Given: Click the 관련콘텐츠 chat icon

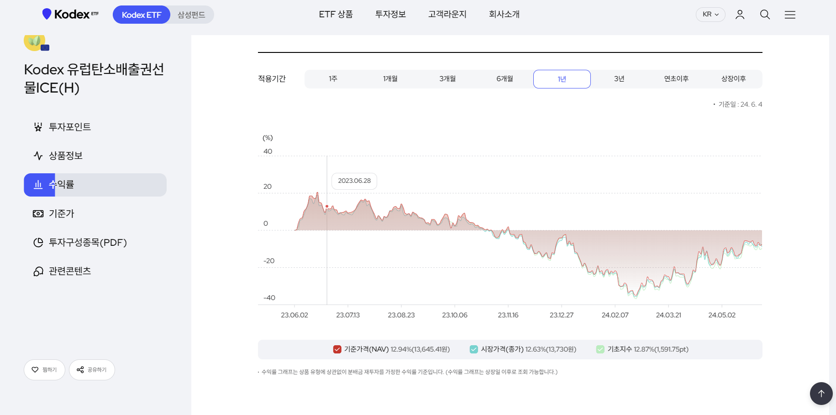Looking at the screenshot, I should [38, 271].
